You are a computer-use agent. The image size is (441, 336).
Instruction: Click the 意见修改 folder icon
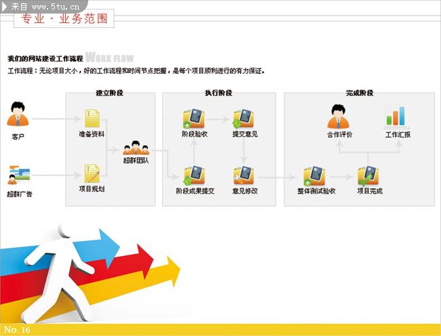click(x=243, y=175)
